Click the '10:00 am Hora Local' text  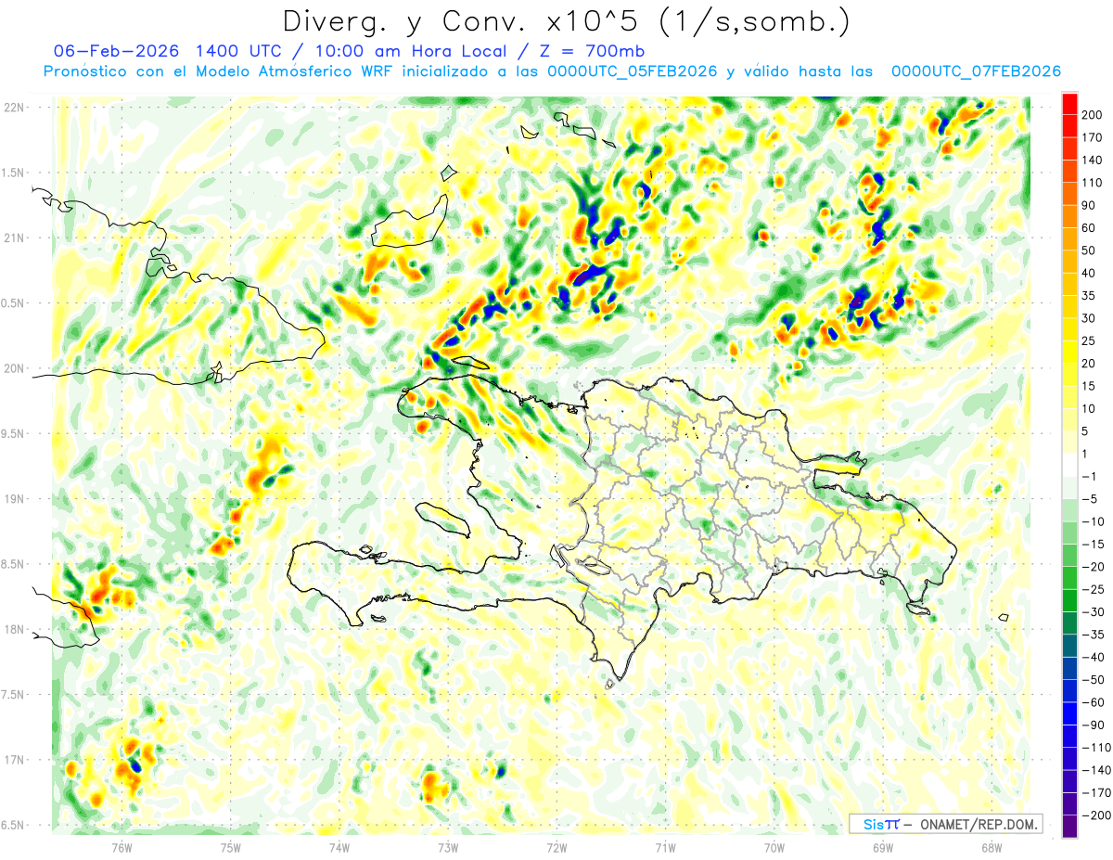[x=414, y=51]
